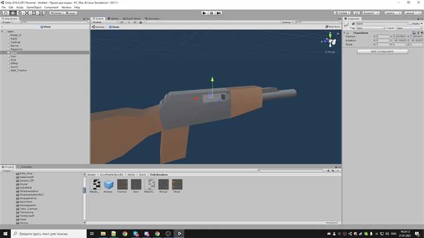Open the Layout dropdown
424x238 pixels.
coord(413,13)
